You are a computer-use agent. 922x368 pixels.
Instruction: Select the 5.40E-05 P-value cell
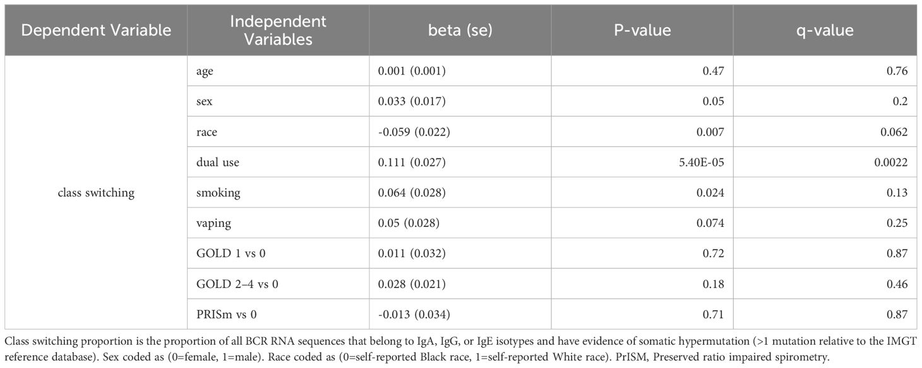pyautogui.click(x=642, y=162)
